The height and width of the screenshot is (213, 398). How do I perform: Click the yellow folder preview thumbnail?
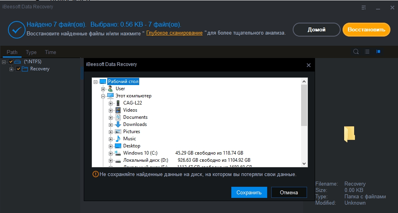pos(349,134)
